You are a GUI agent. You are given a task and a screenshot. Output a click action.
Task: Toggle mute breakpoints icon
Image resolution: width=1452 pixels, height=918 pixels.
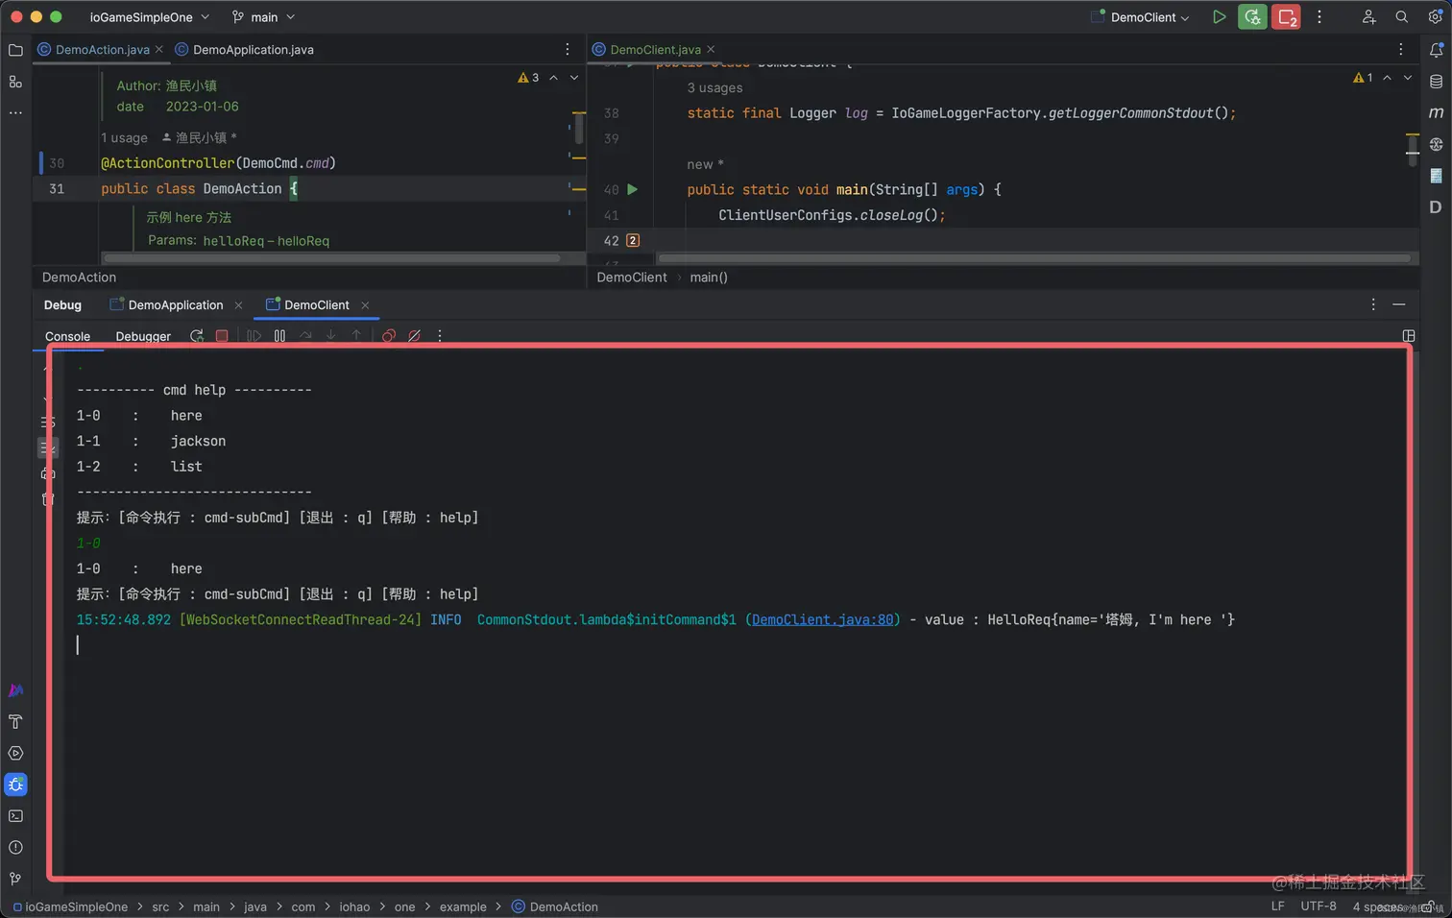click(x=414, y=336)
